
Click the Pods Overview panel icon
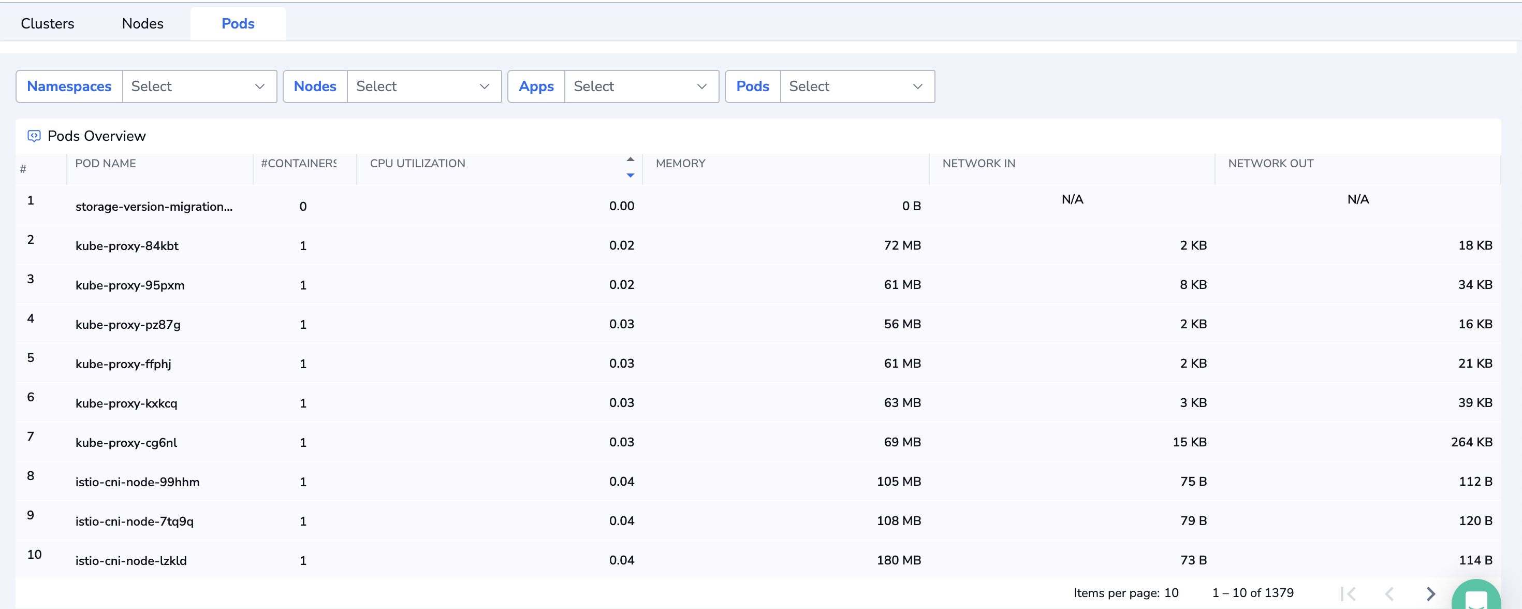[x=34, y=136]
